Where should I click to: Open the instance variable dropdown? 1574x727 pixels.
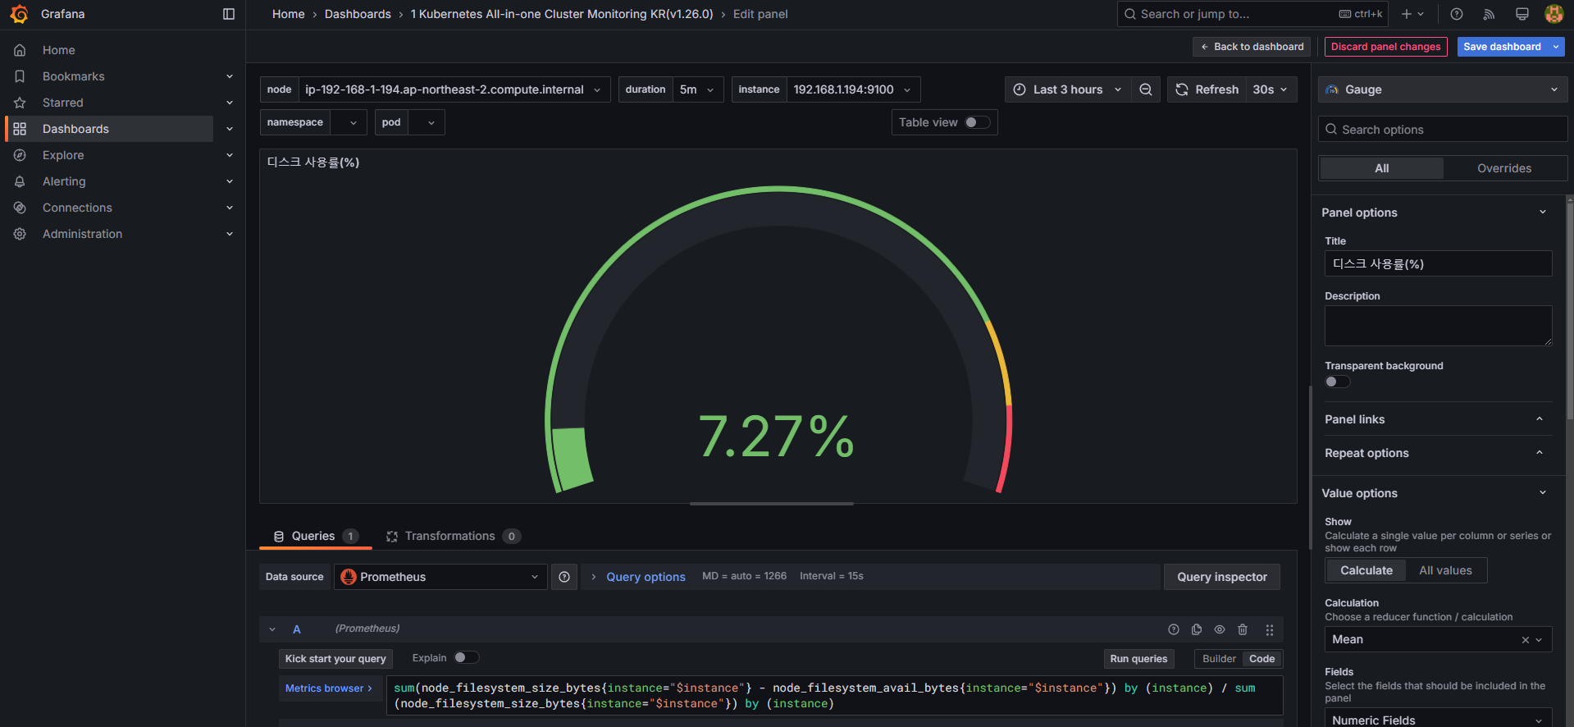(853, 89)
